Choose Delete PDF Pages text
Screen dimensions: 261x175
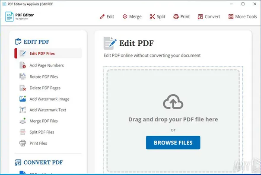[x=45, y=88]
